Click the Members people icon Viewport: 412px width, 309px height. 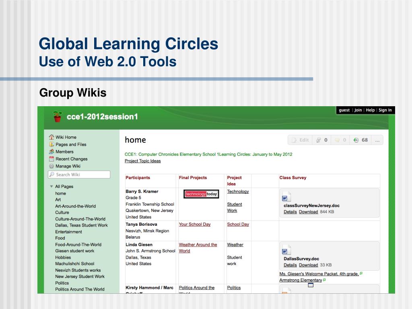[51, 152]
